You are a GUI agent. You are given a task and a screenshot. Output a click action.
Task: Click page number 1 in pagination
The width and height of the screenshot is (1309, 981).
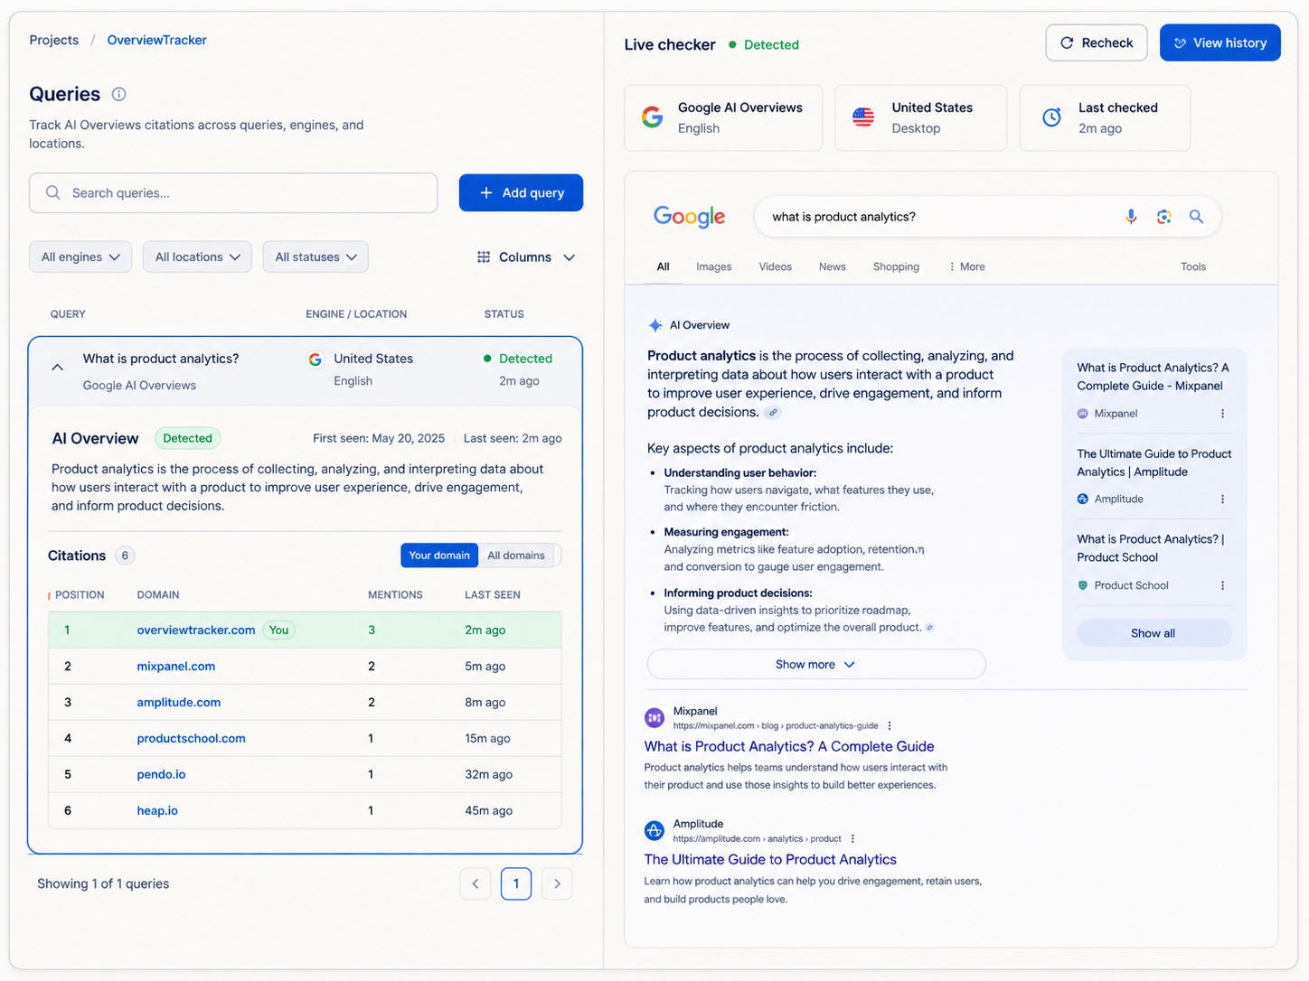516,883
